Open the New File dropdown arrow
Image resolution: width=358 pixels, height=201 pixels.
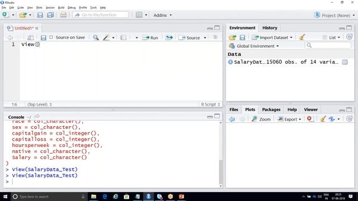pos(13,15)
